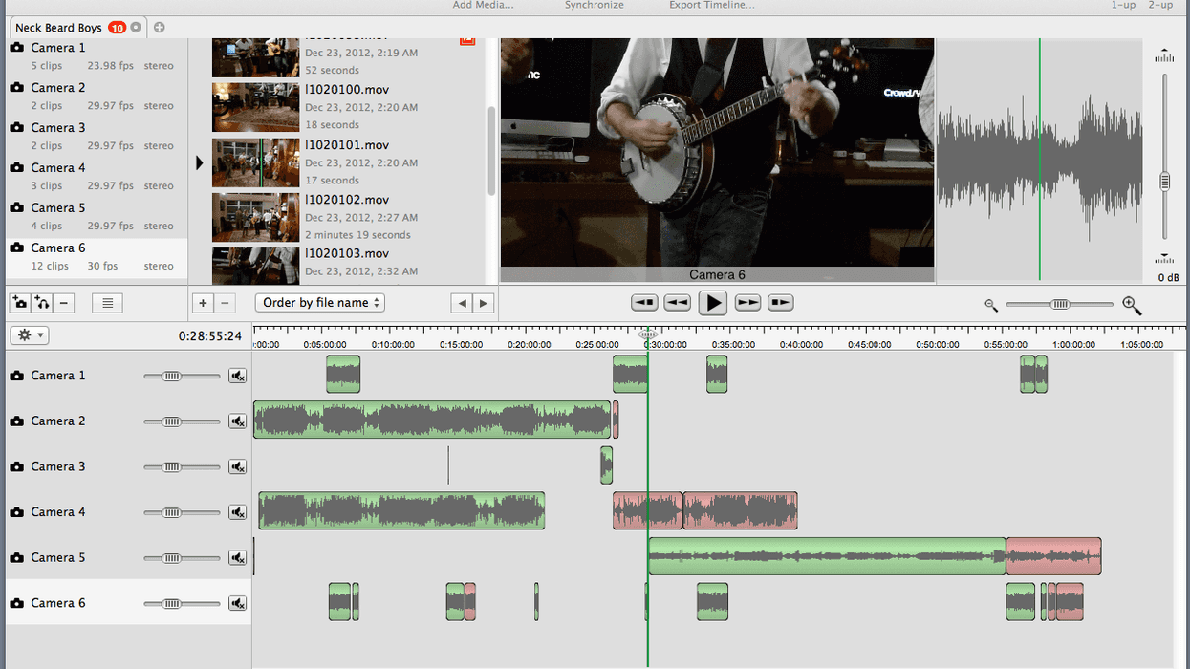Click the vertical dB gain slider

[1164, 157]
